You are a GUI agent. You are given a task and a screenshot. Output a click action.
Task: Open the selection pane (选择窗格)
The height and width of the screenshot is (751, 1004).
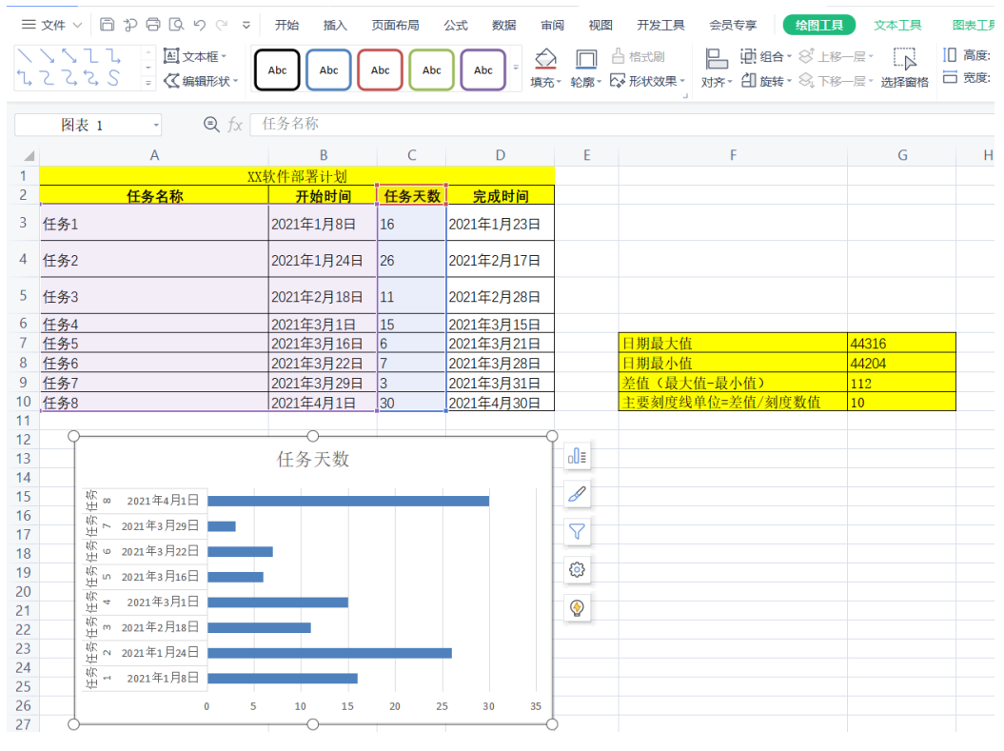[904, 68]
